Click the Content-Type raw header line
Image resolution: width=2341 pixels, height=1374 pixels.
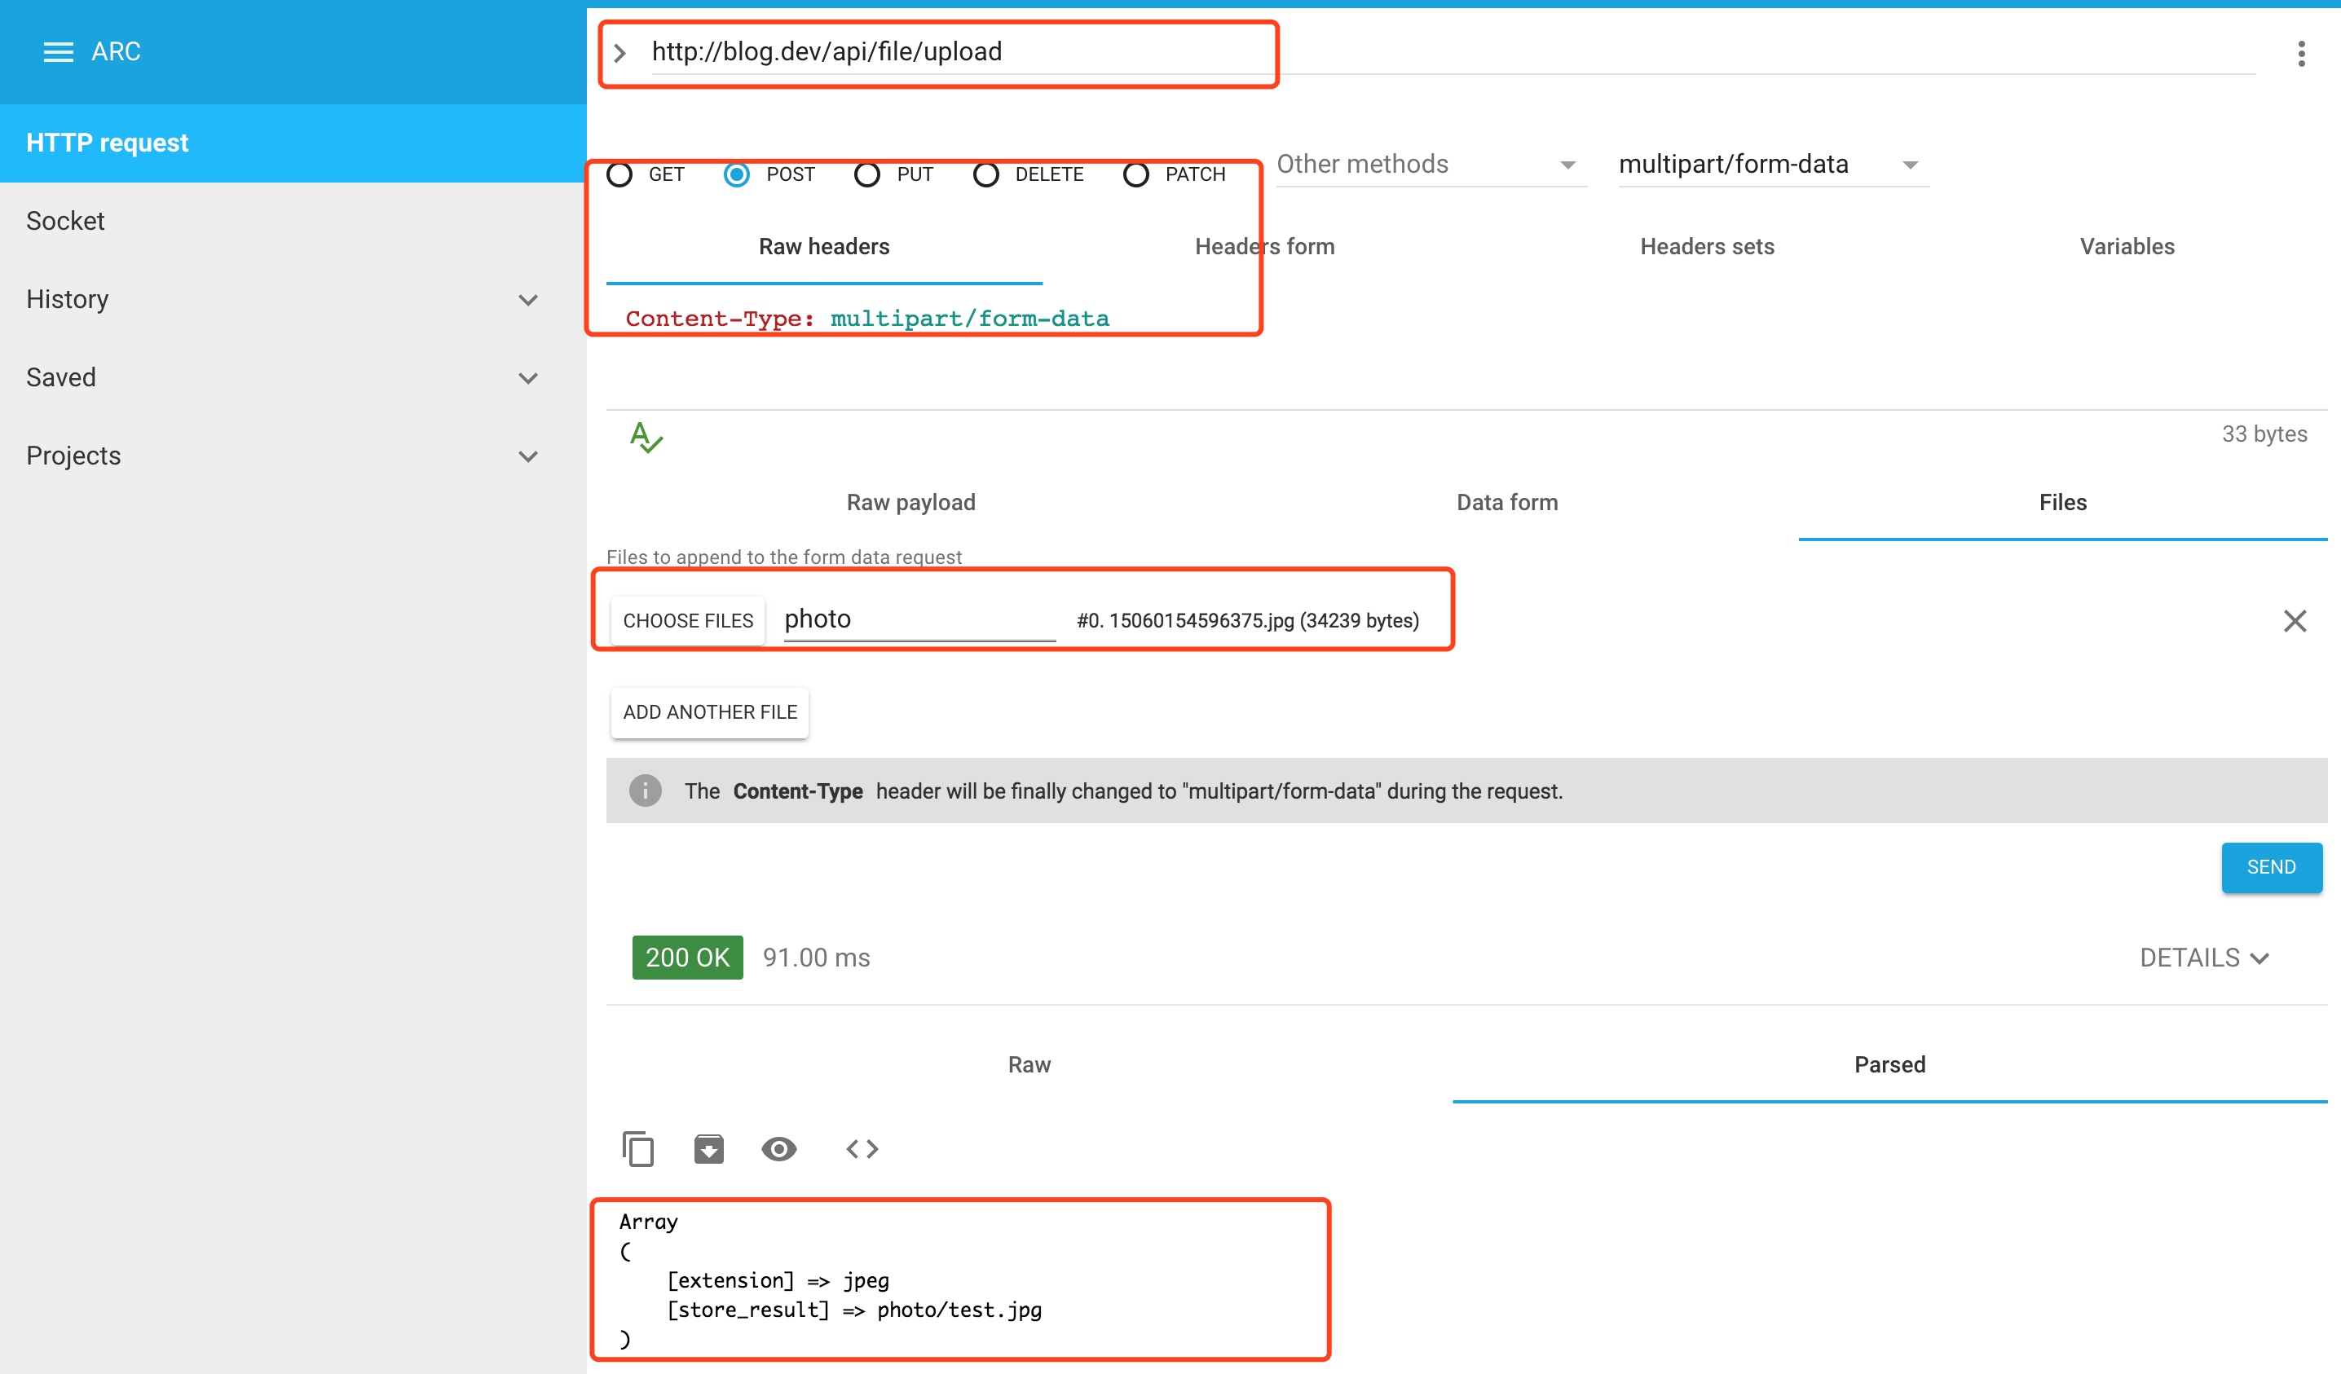tap(866, 319)
